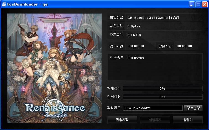
Task: Click the disabled 실행하기 (run) button
Action: pos(155,120)
